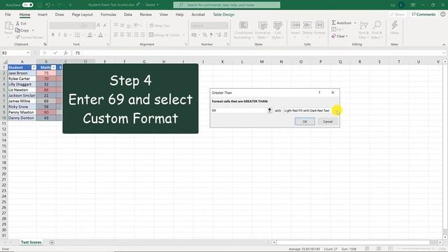Click the Percent Style icon
Viewport: 448px width, 252px height.
(204, 35)
